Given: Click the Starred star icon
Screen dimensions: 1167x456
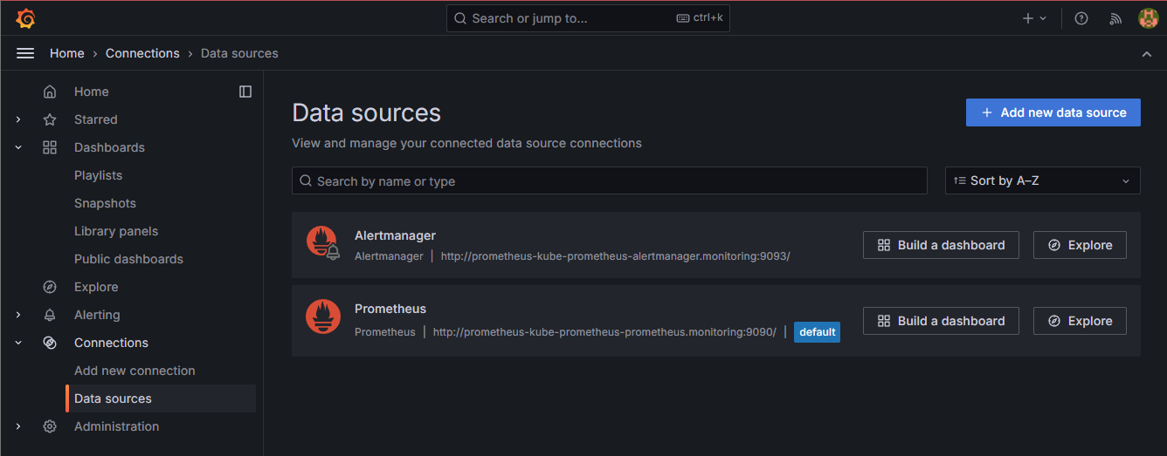Looking at the screenshot, I should [50, 119].
